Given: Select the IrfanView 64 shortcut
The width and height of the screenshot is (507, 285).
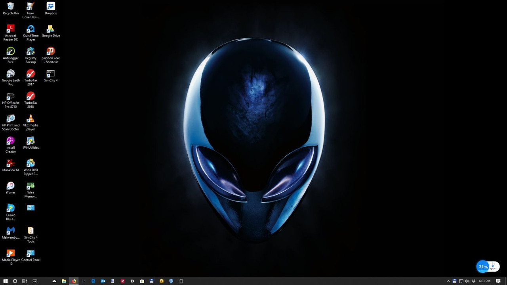Looking at the screenshot, I should click(11, 166).
